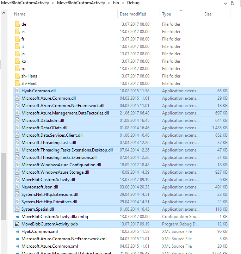Viewport: 241px width, 254px height.
Task: Click the 'ja' folder icon
Action: (17, 54)
